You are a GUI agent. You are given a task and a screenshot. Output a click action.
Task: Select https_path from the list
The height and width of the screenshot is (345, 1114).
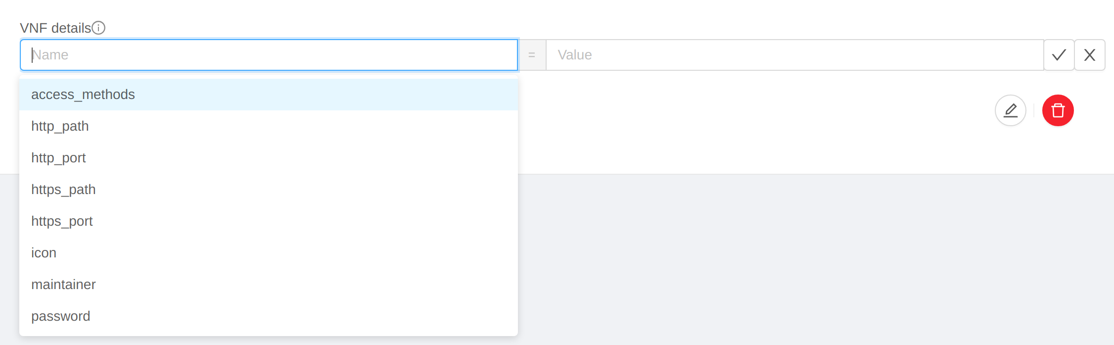[63, 190]
